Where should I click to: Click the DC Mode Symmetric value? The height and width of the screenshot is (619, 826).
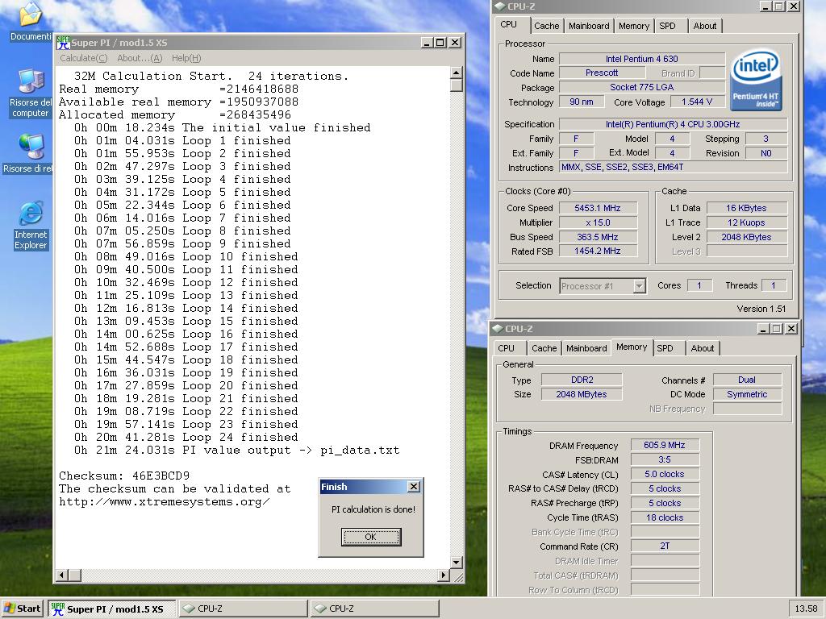(747, 394)
